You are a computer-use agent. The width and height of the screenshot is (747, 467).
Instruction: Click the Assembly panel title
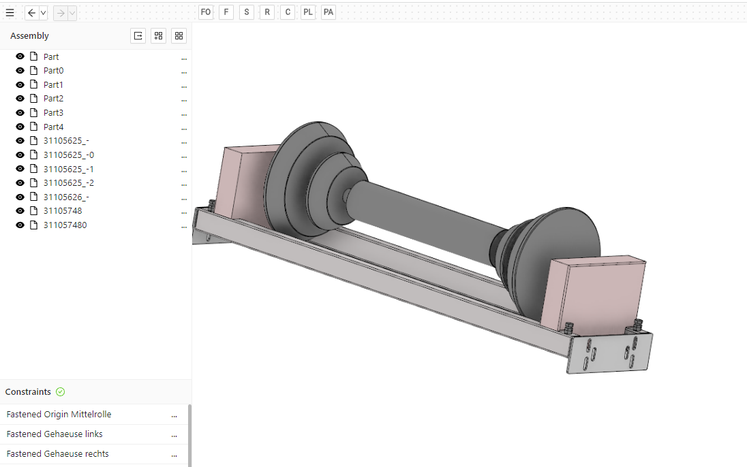tap(29, 35)
